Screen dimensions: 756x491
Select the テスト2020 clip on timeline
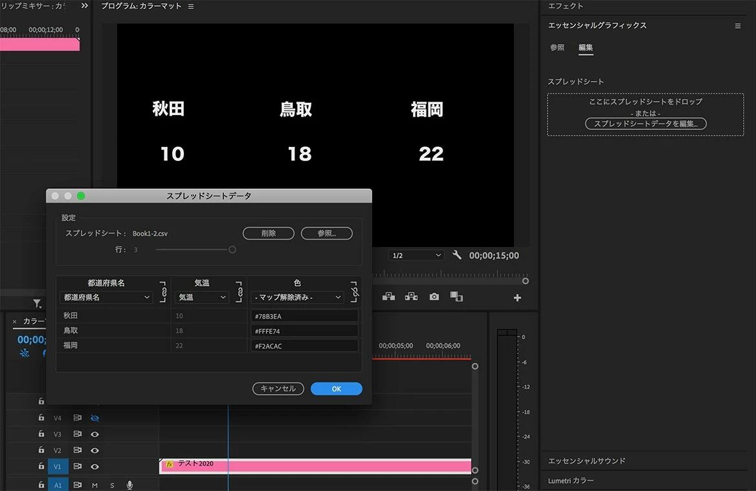315,466
